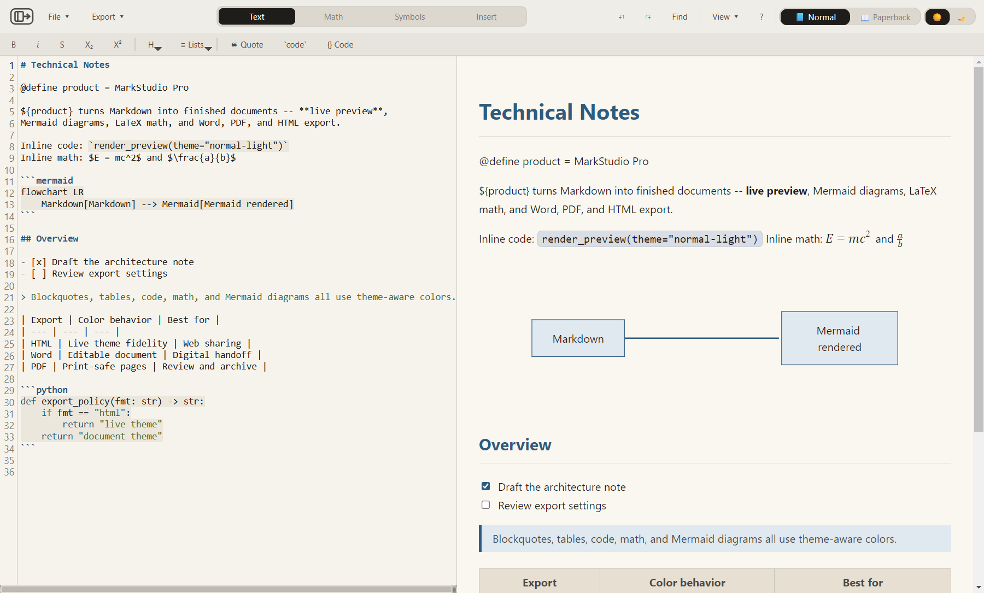Redo the last edit
This screenshot has height=593, width=984.
648,17
